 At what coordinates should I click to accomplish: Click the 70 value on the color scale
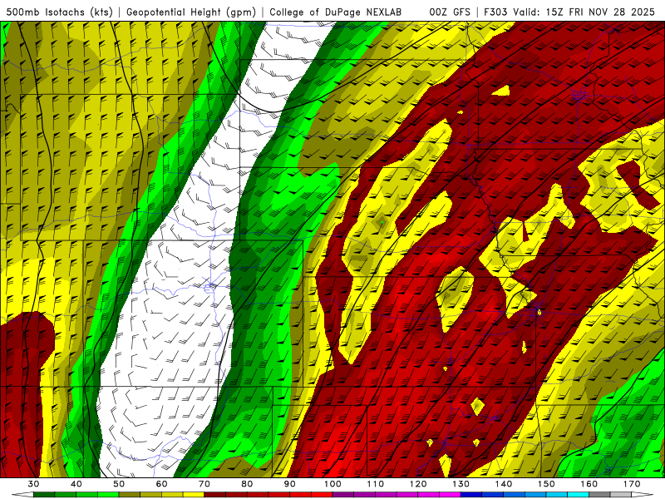click(x=204, y=484)
